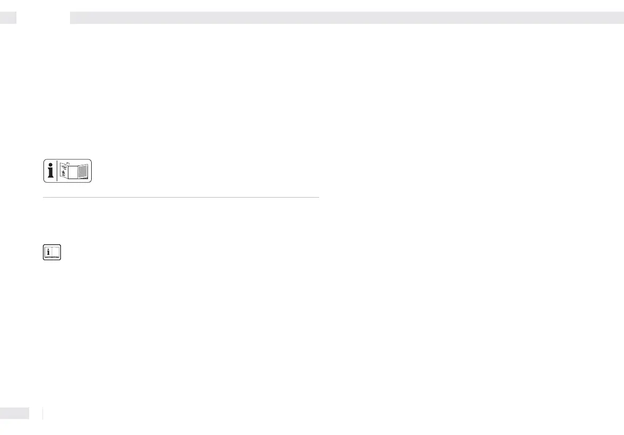Click the right end of the gray header bar

pos(618,18)
